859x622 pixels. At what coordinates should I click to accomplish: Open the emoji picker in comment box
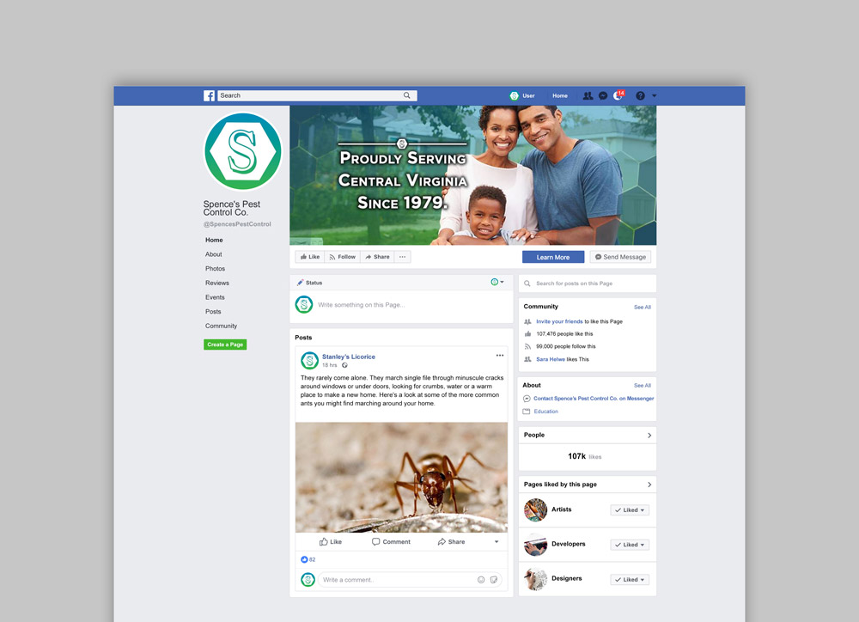(x=481, y=580)
